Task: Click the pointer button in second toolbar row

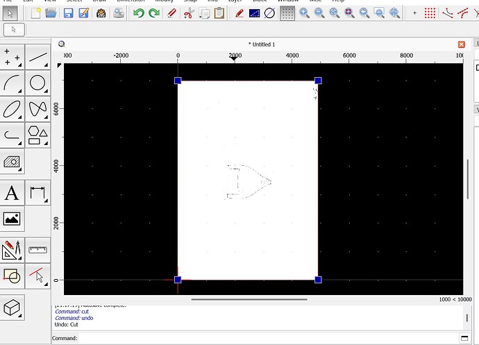Action: [14, 30]
